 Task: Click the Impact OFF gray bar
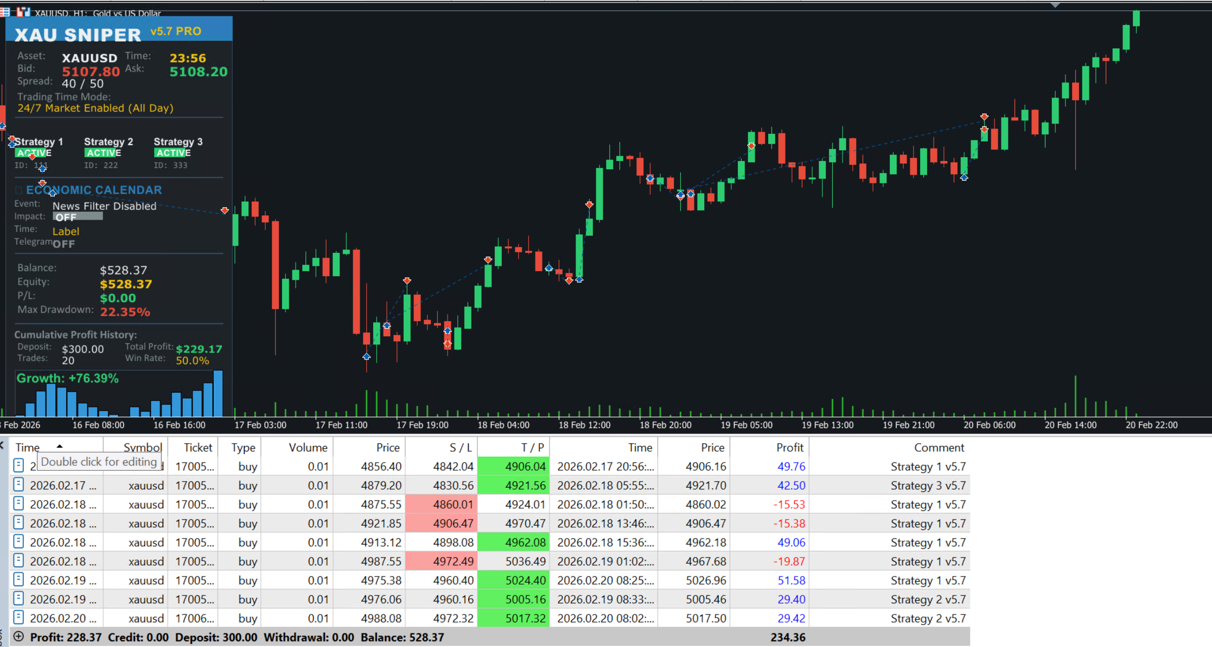click(78, 217)
